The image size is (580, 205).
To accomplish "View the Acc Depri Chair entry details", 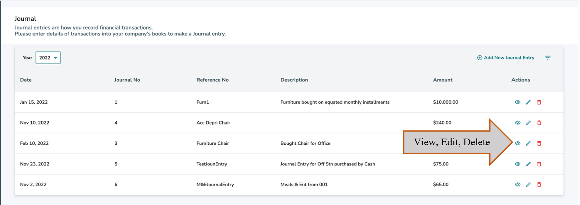I will pos(518,123).
